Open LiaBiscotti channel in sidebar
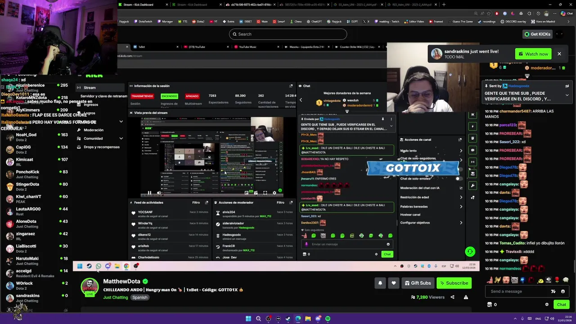This screenshot has width=576, height=324. tap(37, 248)
